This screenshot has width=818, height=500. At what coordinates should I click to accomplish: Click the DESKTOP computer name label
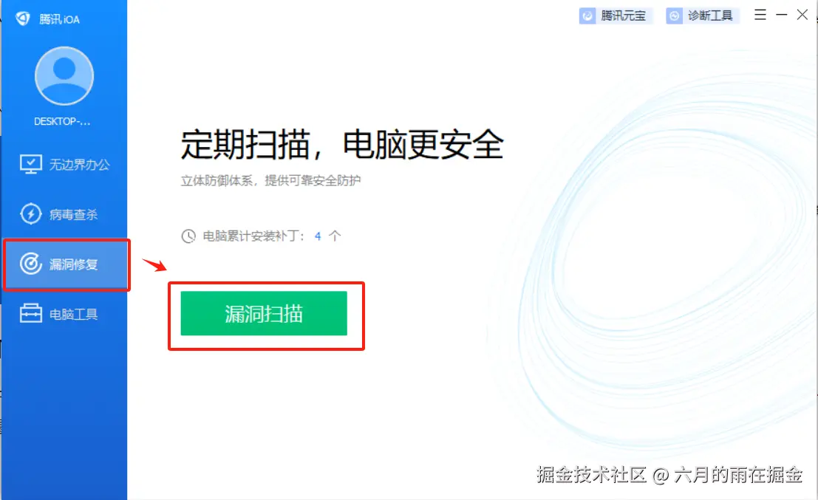point(62,121)
